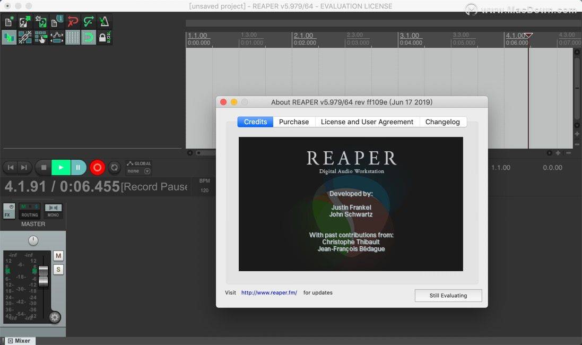The width and height of the screenshot is (582, 345).
Task: Toggle the grid lines button
Action: pyautogui.click(x=73, y=38)
